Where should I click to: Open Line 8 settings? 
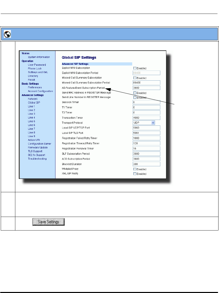point(31,133)
